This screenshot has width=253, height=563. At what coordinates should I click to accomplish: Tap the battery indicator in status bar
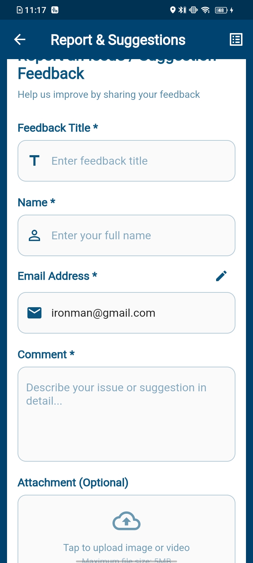tap(221, 10)
